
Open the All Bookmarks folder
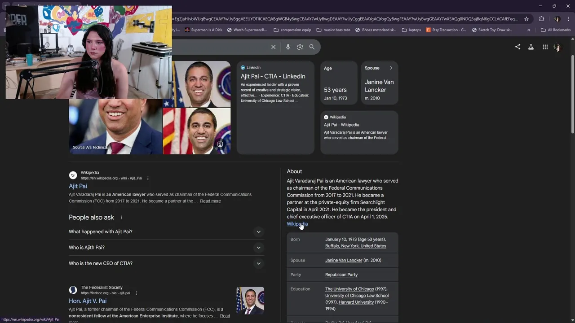click(x=556, y=30)
